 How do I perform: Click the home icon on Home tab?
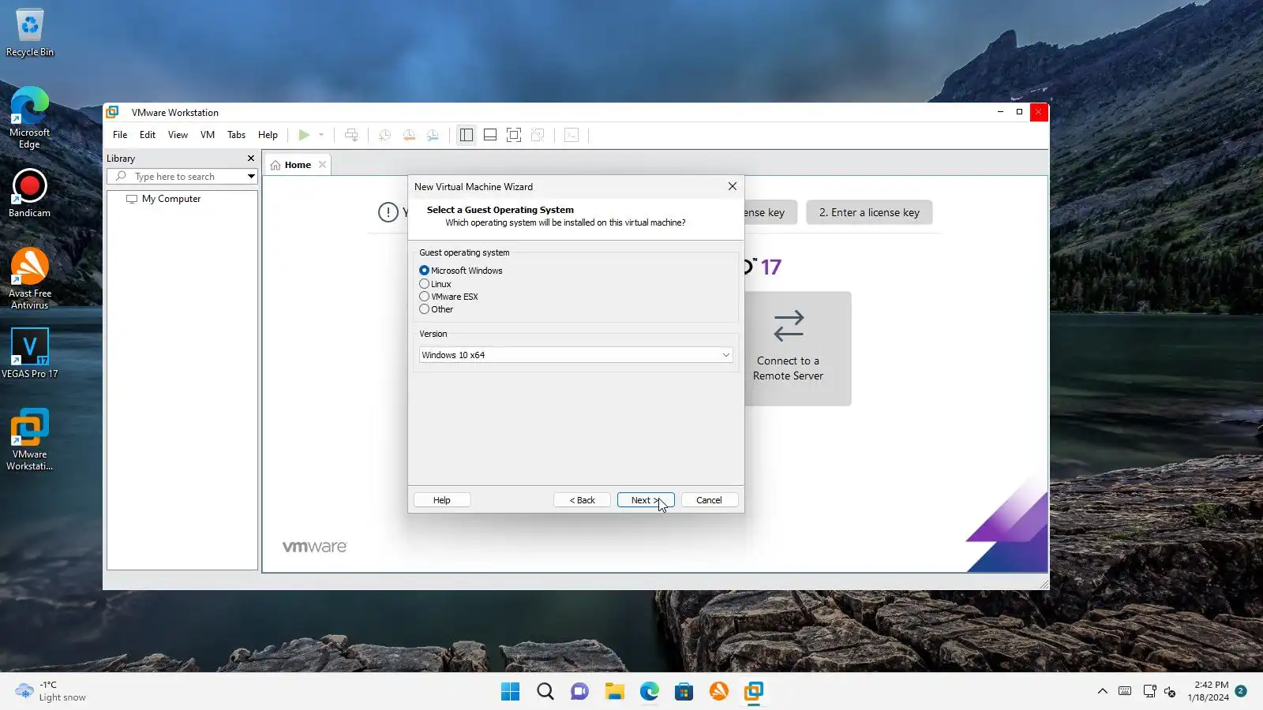tap(275, 165)
